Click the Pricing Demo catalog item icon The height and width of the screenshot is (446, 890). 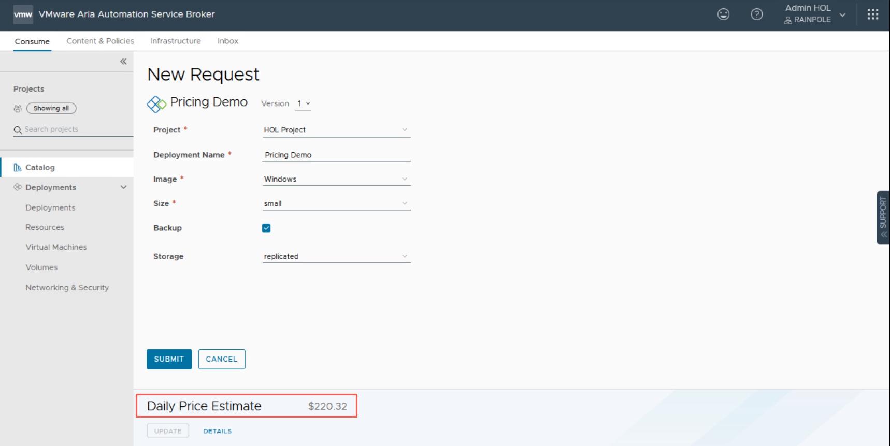[156, 104]
